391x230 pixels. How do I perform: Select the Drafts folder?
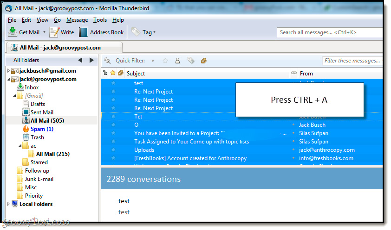[x=38, y=104]
